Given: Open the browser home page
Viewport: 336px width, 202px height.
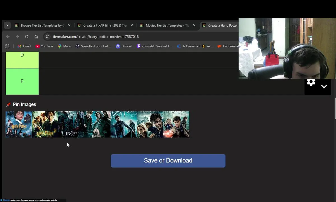Looking at the screenshot, I should tap(36, 36).
